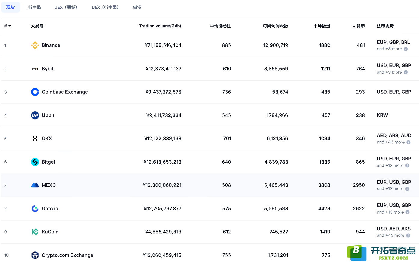Show fiat info icon in Binance row
Image resolution: width=419 pixels, height=262 pixels.
406,49
